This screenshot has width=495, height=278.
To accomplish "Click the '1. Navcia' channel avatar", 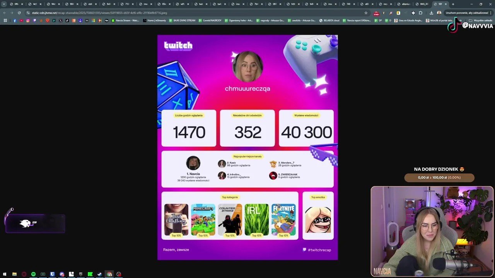I will click(193, 163).
